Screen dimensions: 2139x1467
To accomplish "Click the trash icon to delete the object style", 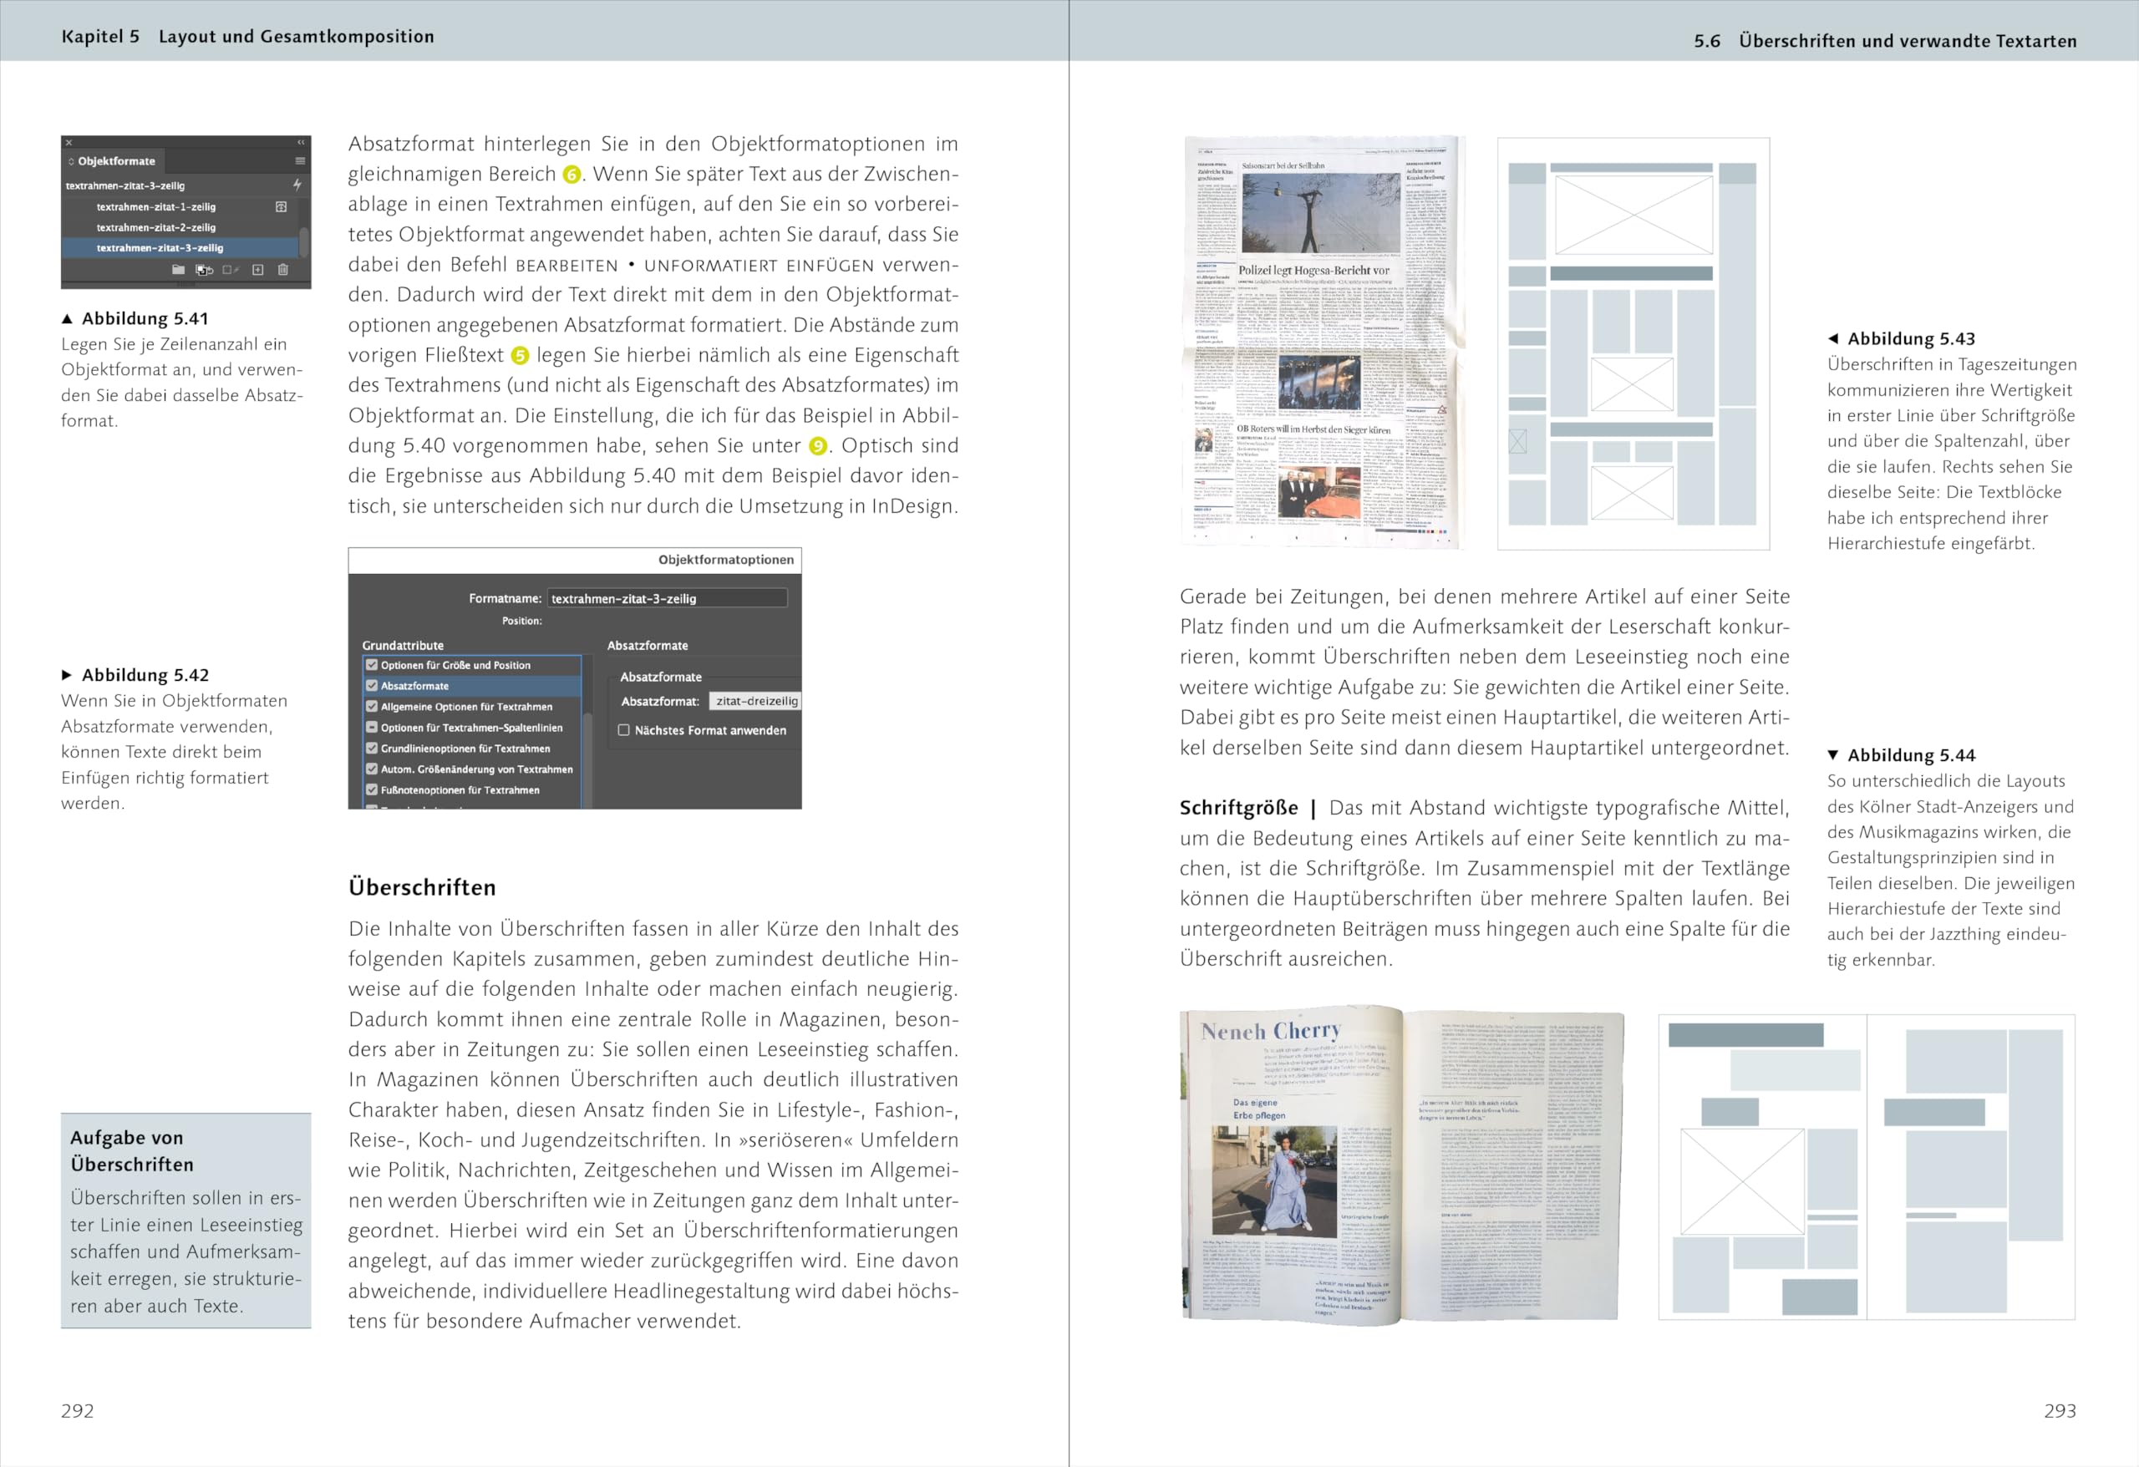I will click(x=282, y=270).
